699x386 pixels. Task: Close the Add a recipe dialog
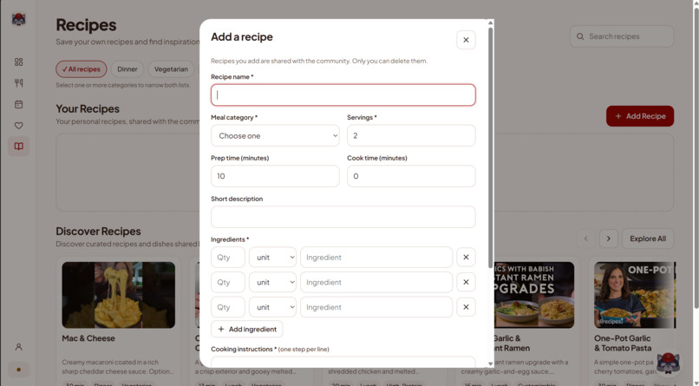tap(466, 40)
